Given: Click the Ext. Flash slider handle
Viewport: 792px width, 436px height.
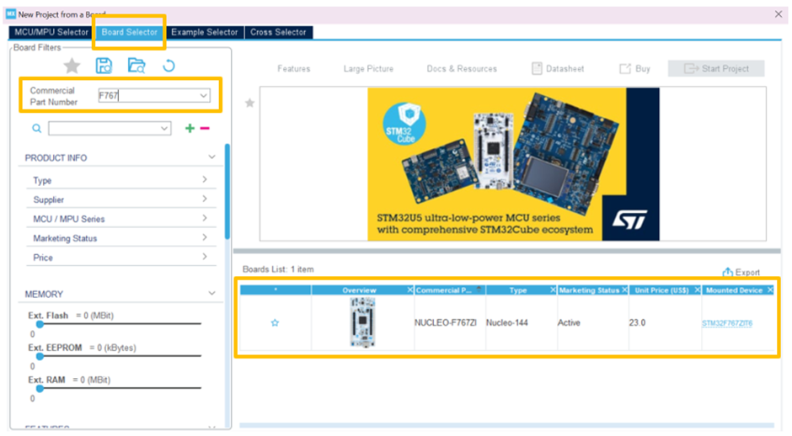Looking at the screenshot, I should 40,323.
